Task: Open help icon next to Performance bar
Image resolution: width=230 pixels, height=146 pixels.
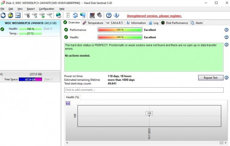Action: coord(226,30)
